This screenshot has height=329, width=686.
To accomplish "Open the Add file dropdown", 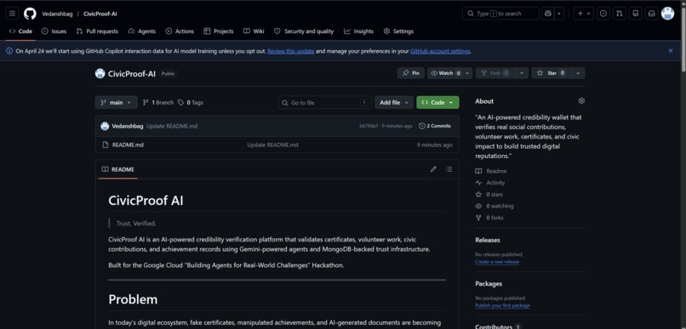I will pos(394,103).
